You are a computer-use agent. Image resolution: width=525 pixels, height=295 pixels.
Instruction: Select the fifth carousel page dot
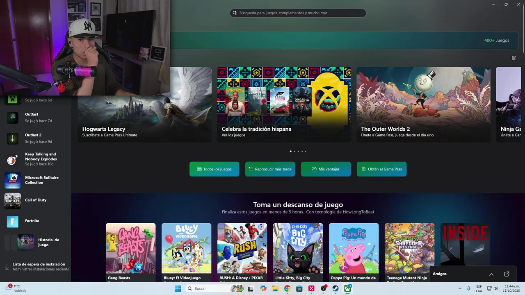[x=306, y=151]
